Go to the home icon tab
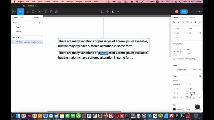214x120 pixels. [x=24, y=6]
